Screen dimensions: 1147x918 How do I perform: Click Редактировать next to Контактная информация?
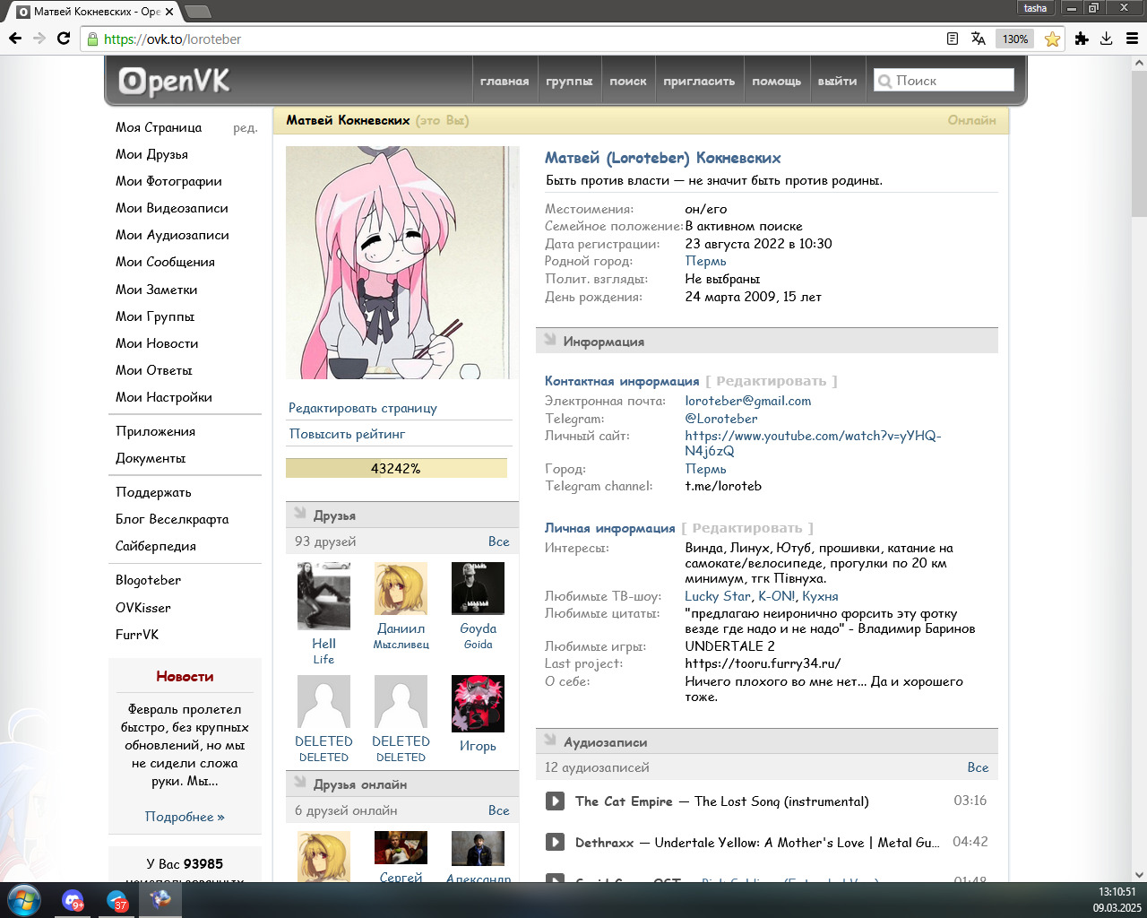coord(772,381)
